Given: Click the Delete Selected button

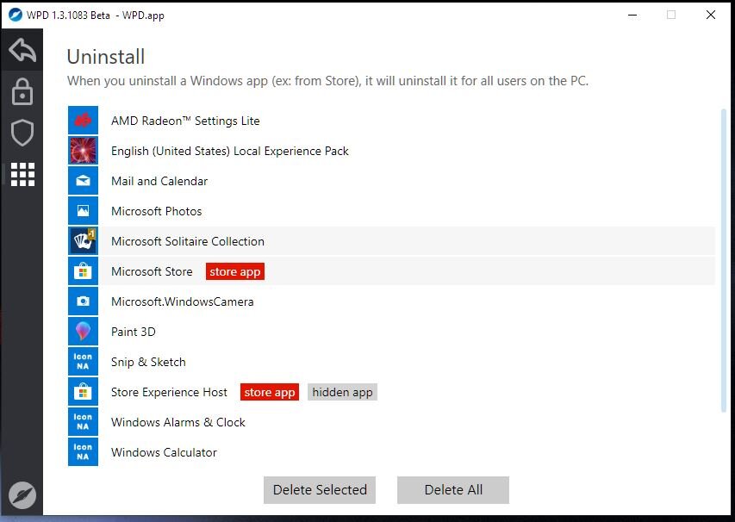Looking at the screenshot, I should point(320,490).
